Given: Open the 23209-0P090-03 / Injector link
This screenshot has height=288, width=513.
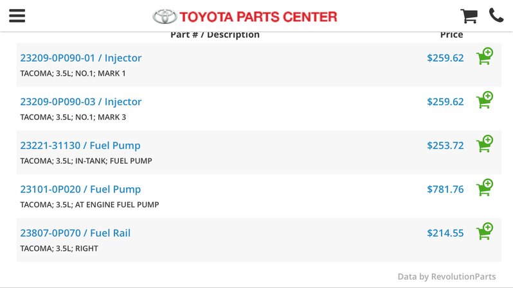Looking at the screenshot, I should pos(81,101).
